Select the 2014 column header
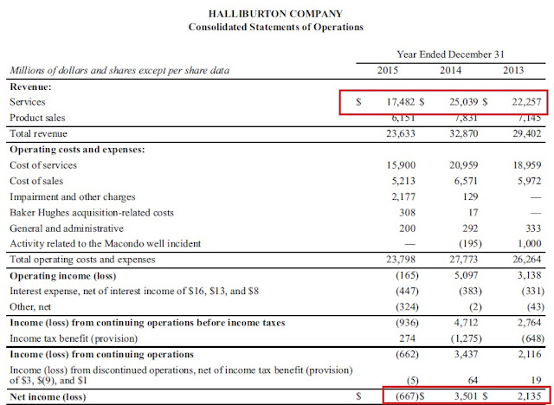 tap(450, 70)
